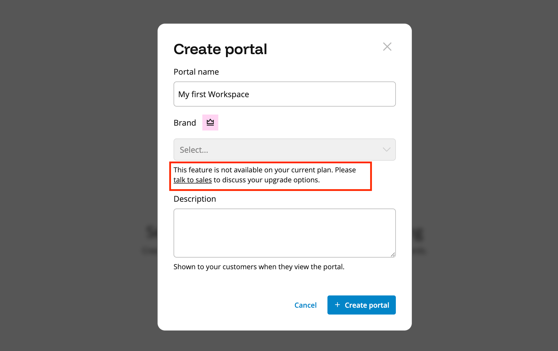Click the grayed Select placeholder text
Screen dimensions: 558x351
pyautogui.click(x=193, y=150)
